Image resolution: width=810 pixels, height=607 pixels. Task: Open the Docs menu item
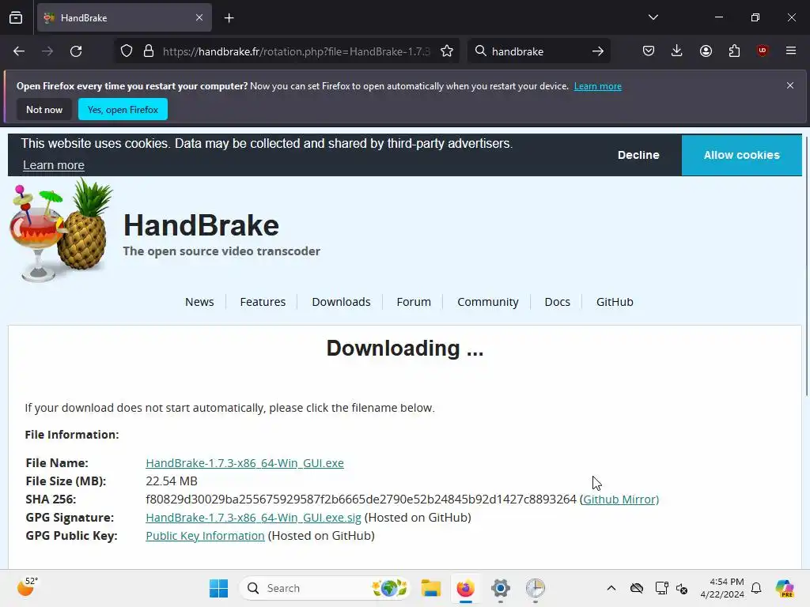tap(558, 302)
